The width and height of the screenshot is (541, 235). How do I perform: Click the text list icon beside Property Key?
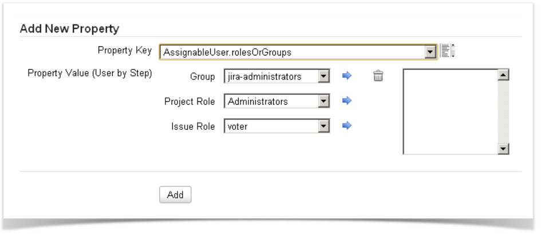point(447,51)
